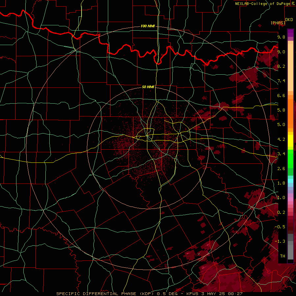Viewport: 296px width, 296px height.
Task: Click the 9.0 value on the color scale
Action: tap(281, 52)
